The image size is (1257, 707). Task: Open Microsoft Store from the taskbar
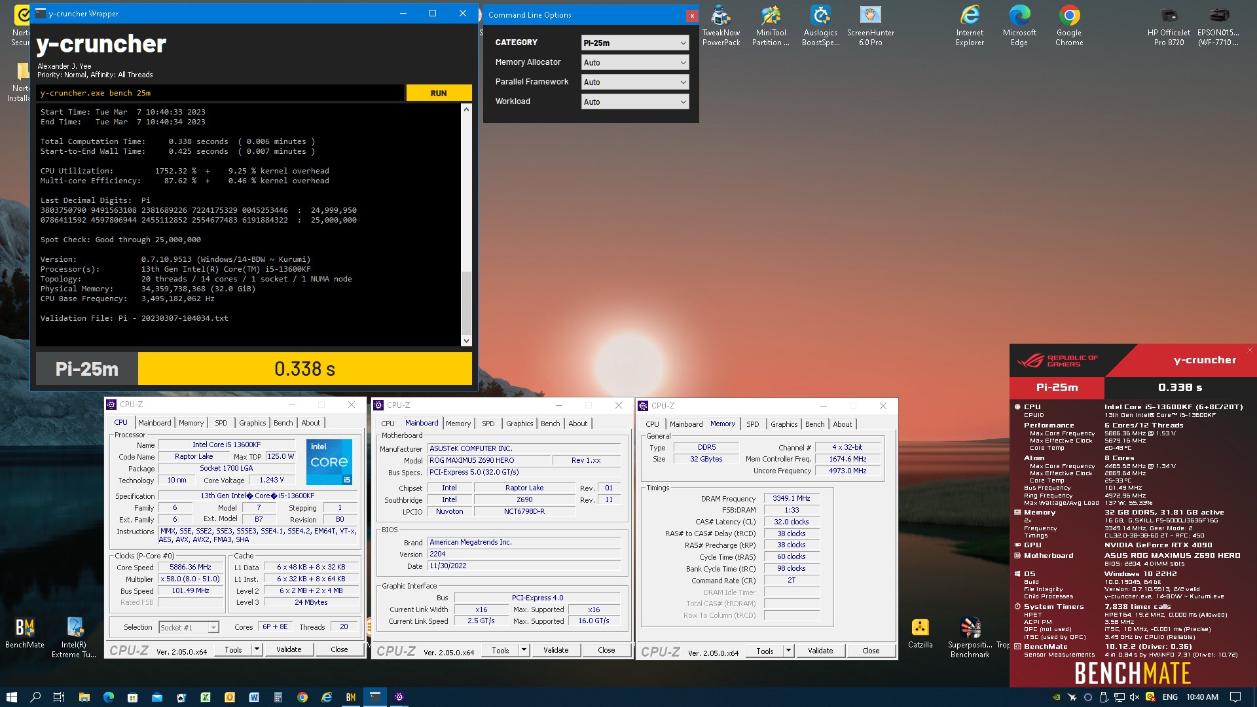[132, 697]
